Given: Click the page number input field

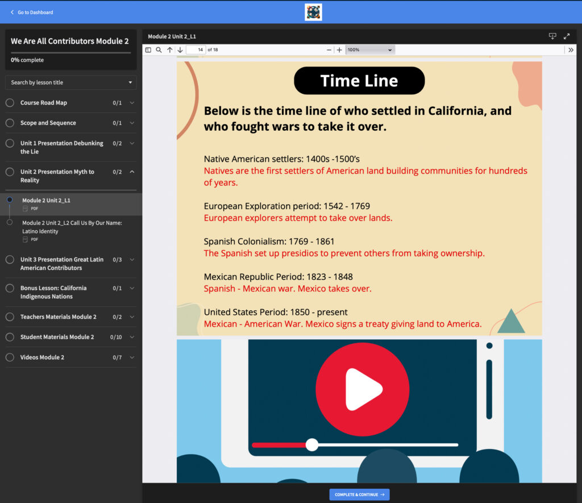Looking at the screenshot, I should click(196, 50).
